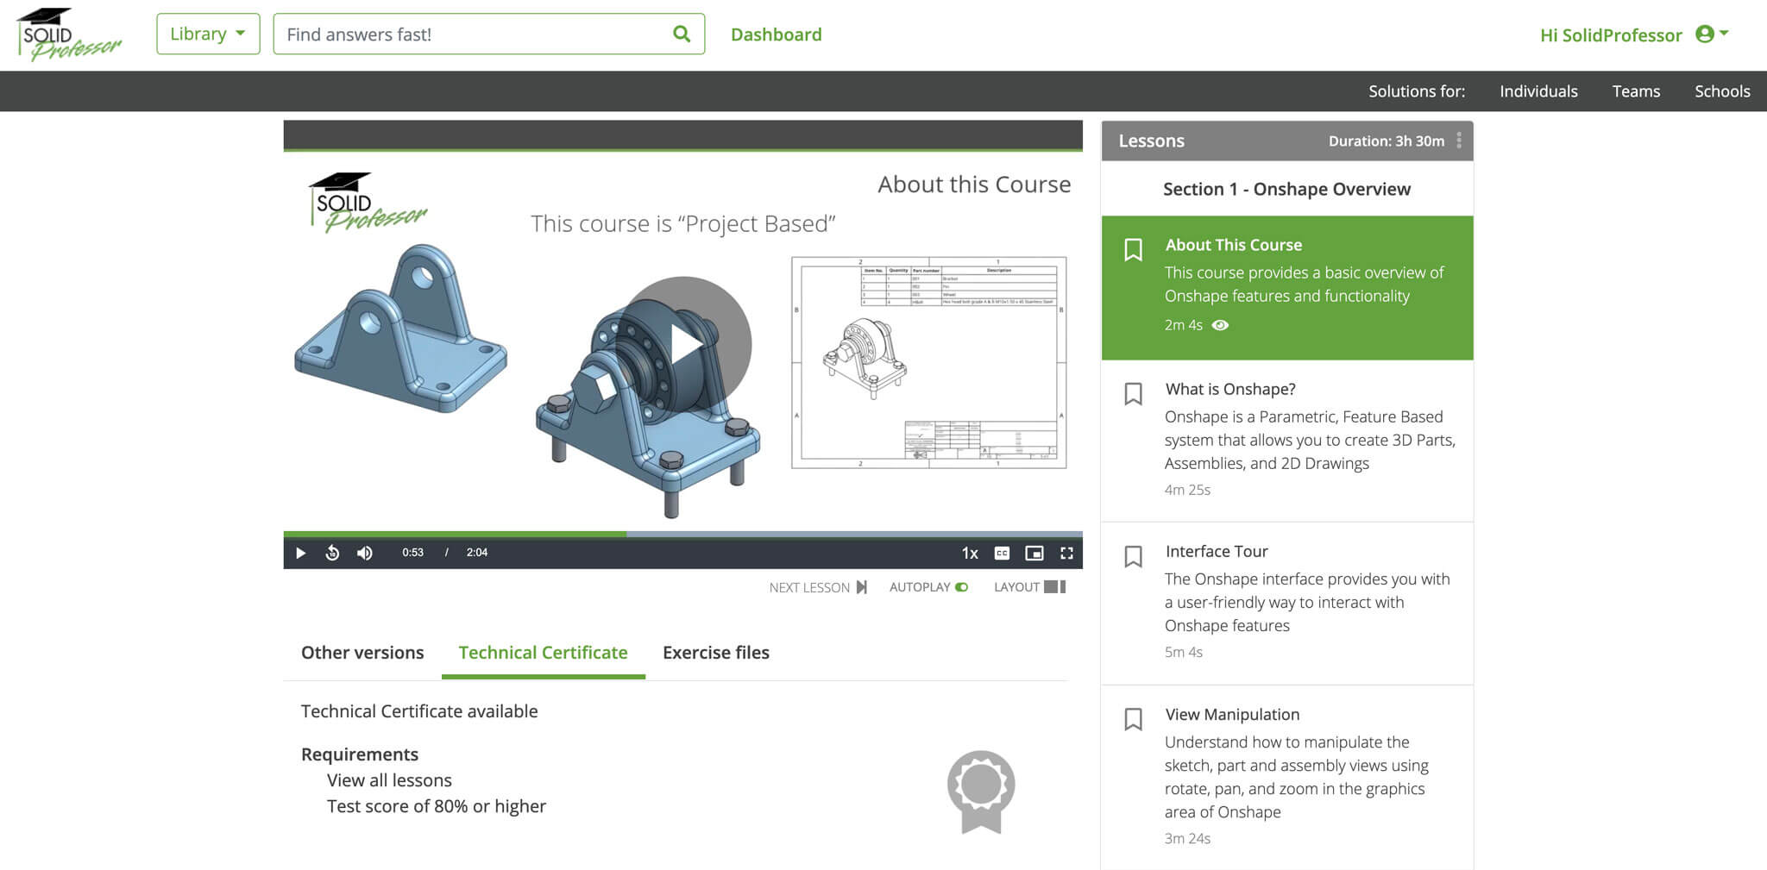Toggle the AUTOPLAY switch
This screenshot has width=1767, height=870.
coord(961,587)
